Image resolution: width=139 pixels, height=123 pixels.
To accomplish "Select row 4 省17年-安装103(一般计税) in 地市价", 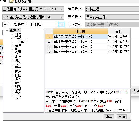I will pos(80,52).
